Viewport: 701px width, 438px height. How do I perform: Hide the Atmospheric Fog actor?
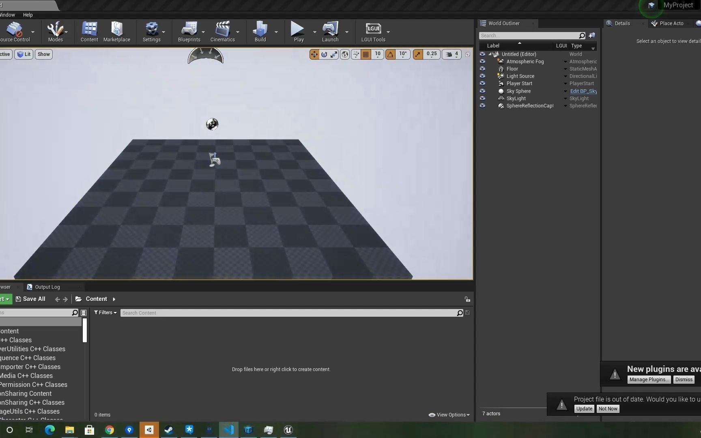[482, 62]
